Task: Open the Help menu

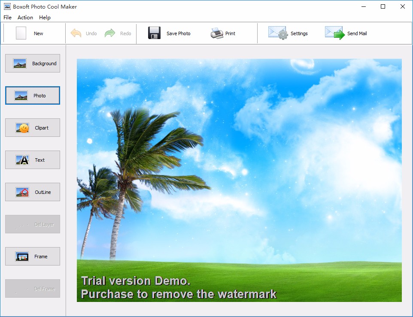Action: [x=44, y=18]
